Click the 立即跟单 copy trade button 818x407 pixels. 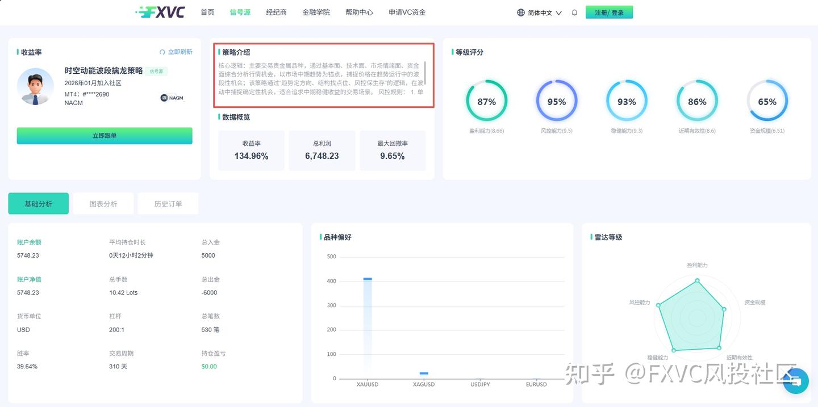point(104,136)
